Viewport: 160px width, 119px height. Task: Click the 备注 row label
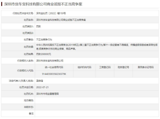coord(31,114)
